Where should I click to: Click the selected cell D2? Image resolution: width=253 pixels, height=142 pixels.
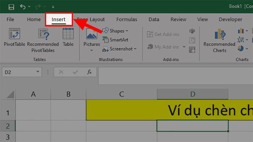pyautogui.click(x=193, y=126)
